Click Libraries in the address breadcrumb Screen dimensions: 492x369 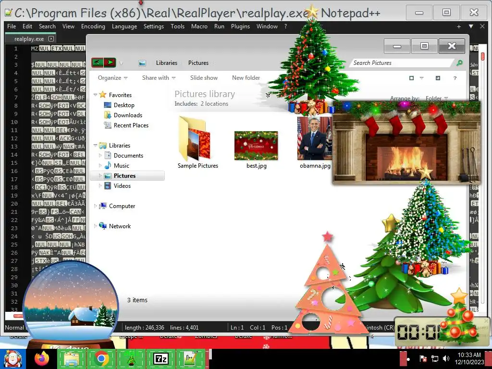[x=167, y=63]
